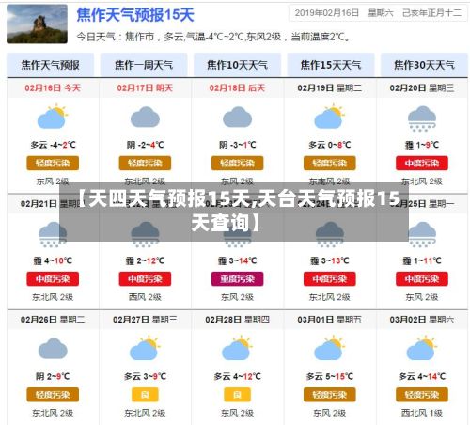
Task: Click the 02月27日 星期三 date header
Action: coord(145,320)
